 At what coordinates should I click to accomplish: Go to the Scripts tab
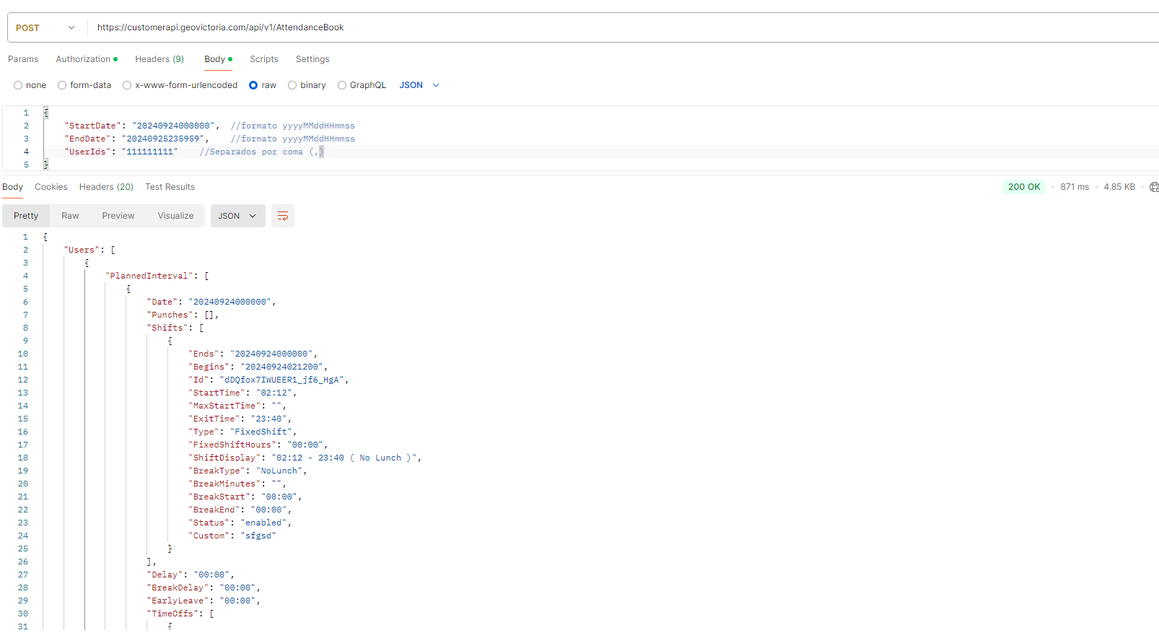264,59
